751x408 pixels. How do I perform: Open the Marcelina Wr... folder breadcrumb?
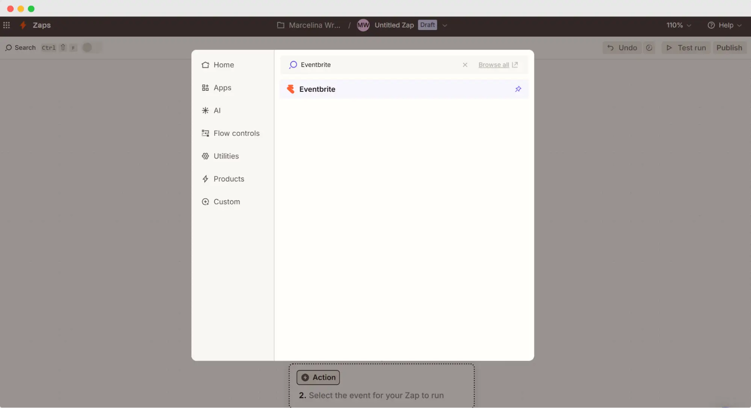(308, 25)
